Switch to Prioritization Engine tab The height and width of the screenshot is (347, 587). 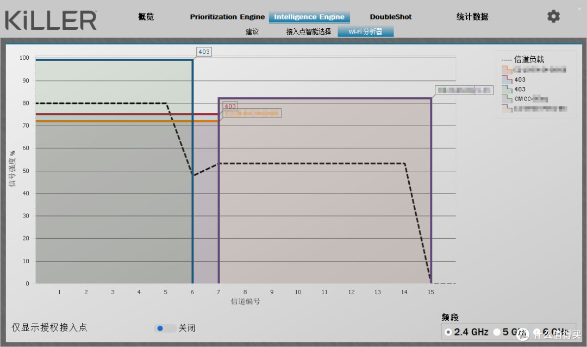227,17
